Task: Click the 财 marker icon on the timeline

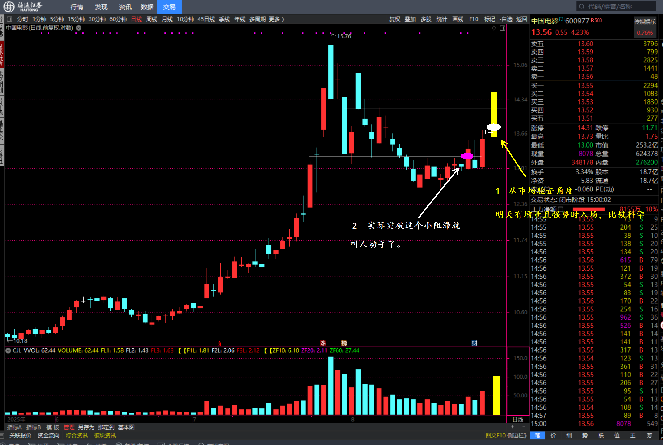Action: [474, 343]
